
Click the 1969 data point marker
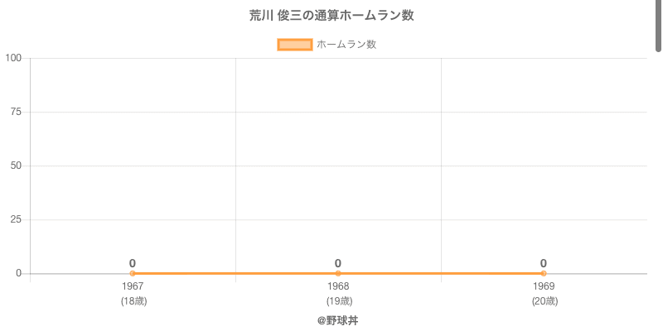[x=544, y=273]
